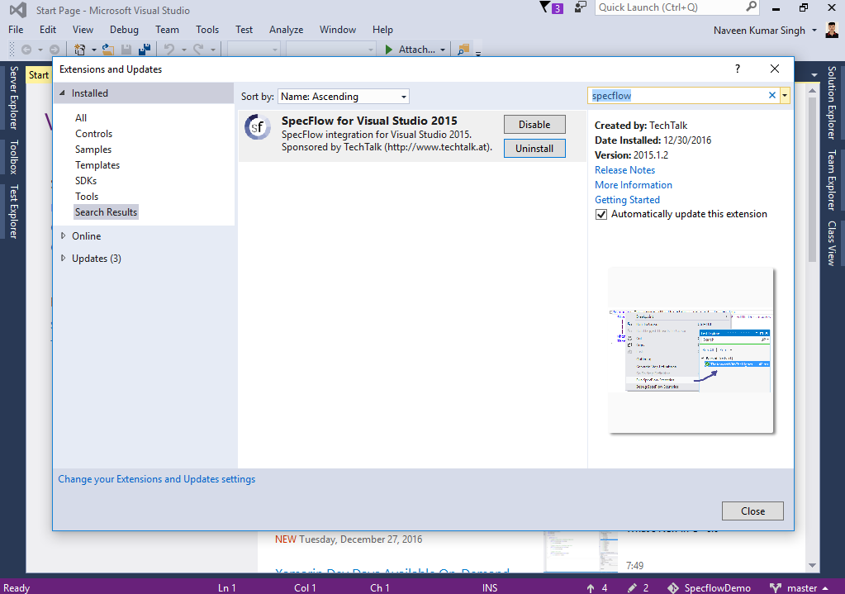Open the search history dropdown arrow
The height and width of the screenshot is (594, 845).
pos(785,95)
